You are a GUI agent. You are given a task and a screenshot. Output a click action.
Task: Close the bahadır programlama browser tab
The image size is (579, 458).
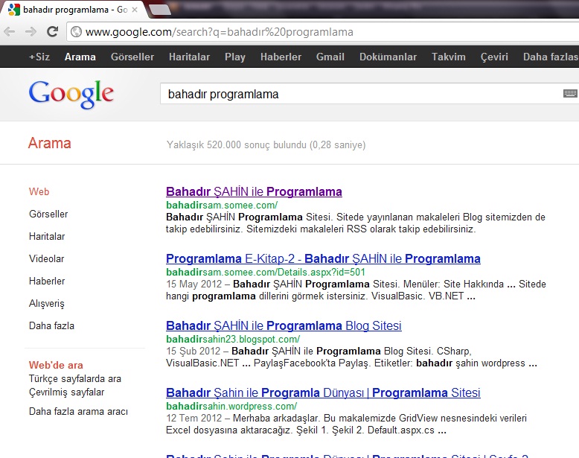pos(135,10)
